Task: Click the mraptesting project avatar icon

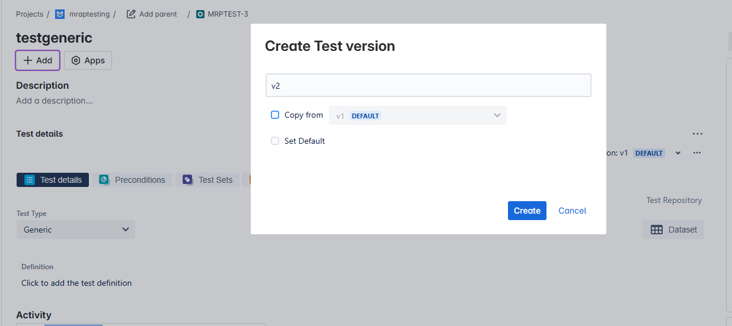Action: pos(60,14)
